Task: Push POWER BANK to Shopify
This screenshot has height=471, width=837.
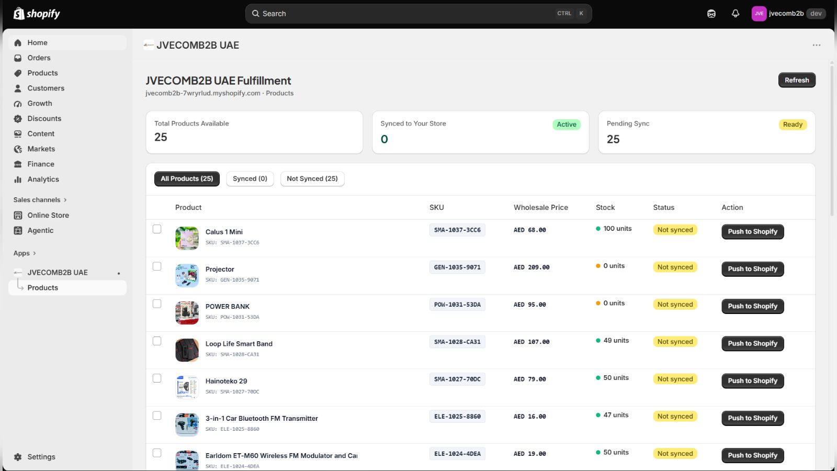Action: (x=752, y=306)
